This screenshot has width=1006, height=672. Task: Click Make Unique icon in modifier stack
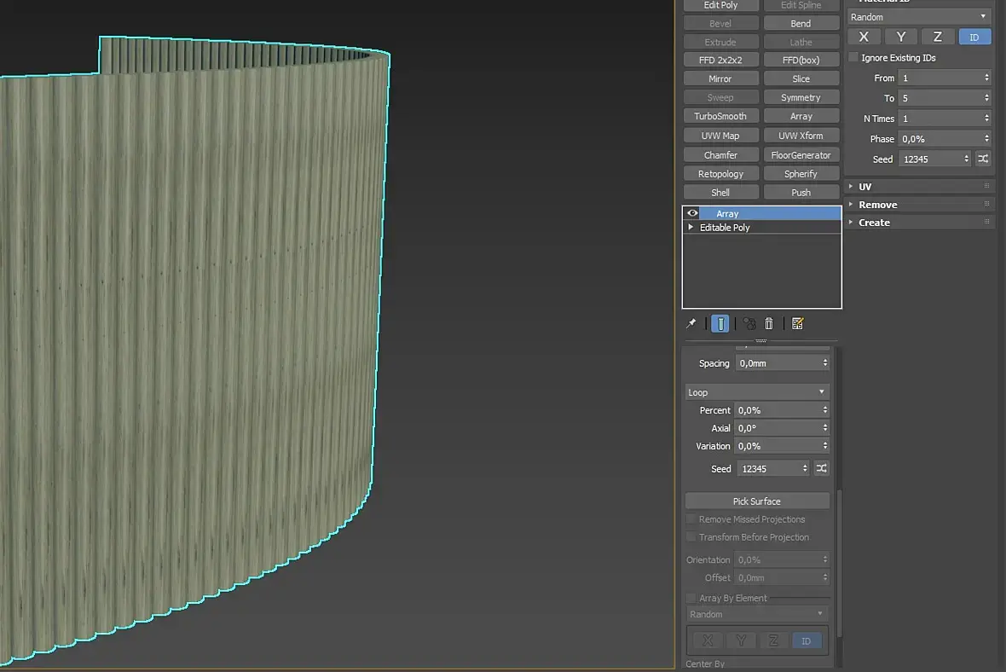click(749, 324)
